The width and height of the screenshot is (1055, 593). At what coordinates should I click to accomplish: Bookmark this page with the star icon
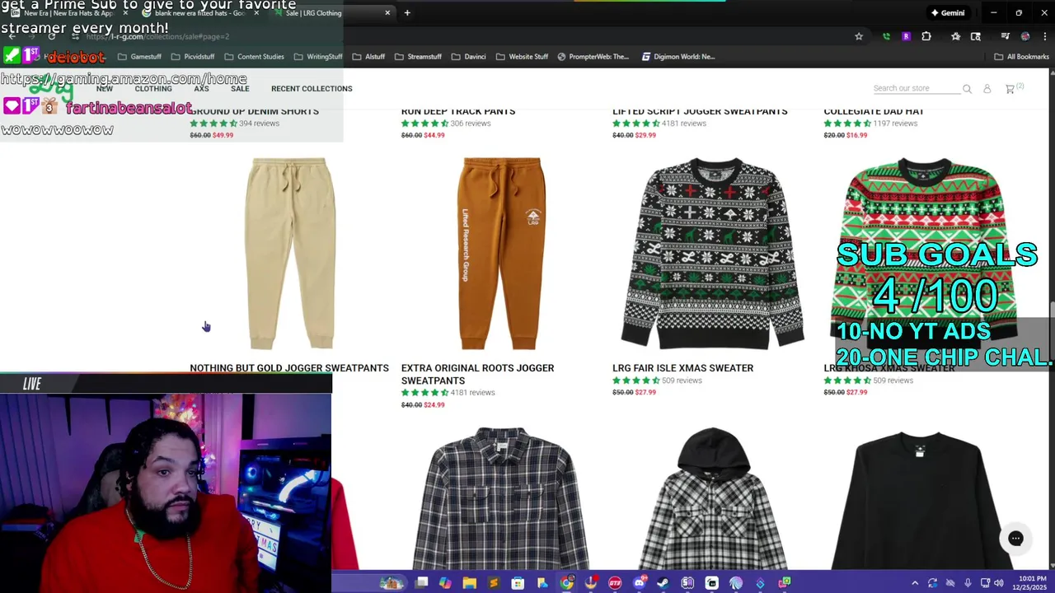pyautogui.click(x=859, y=36)
